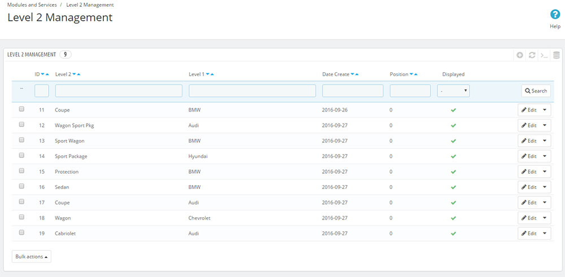Open the Bulk actions dropdown

[x=31, y=257]
